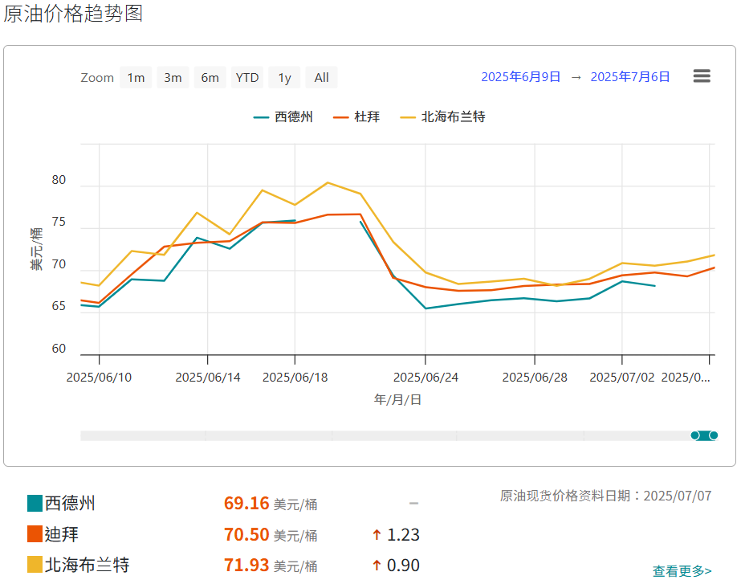Set zoom range to 1m
Screen dimensions: 741x580
tap(136, 78)
